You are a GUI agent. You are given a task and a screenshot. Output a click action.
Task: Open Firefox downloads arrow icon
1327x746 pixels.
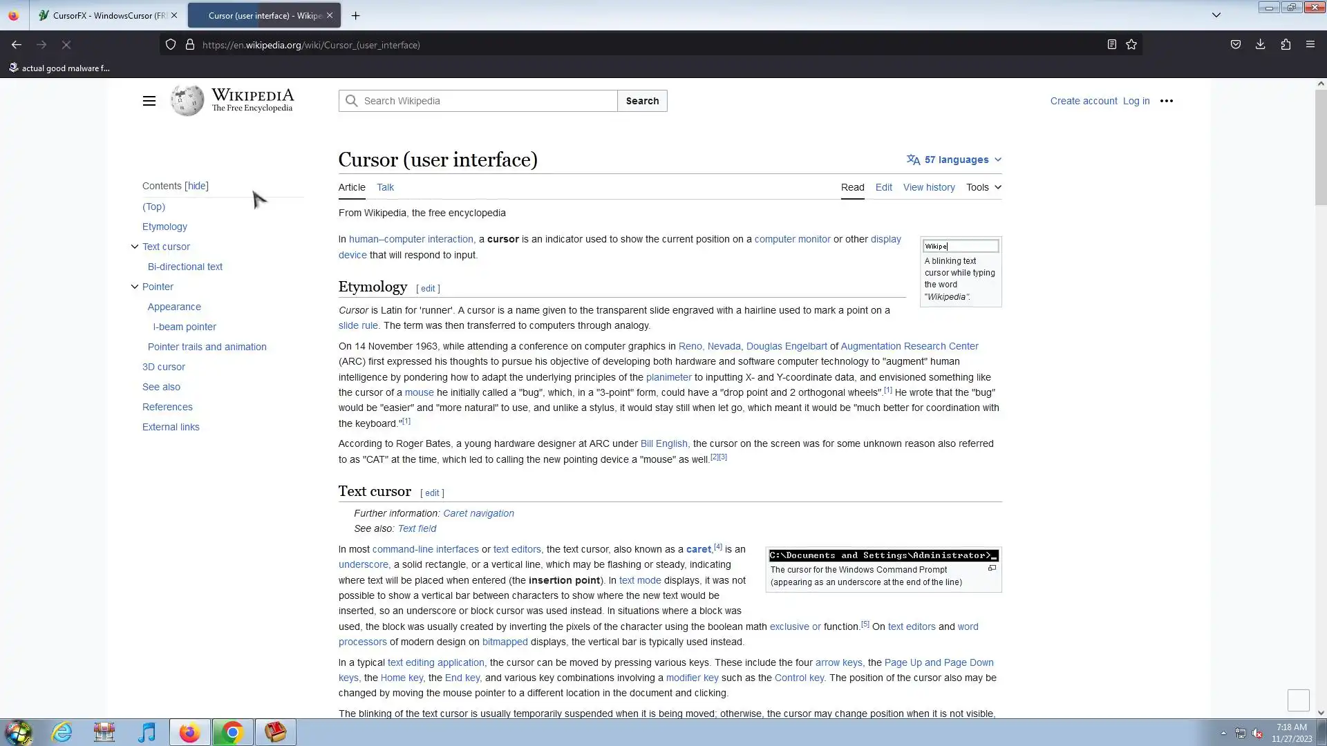click(1260, 45)
